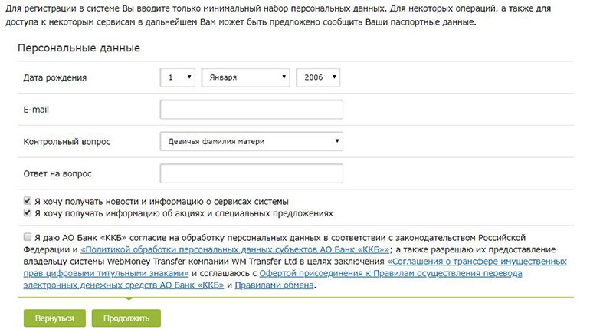Open the Соглашения о трансфере имущественных link

(477, 261)
